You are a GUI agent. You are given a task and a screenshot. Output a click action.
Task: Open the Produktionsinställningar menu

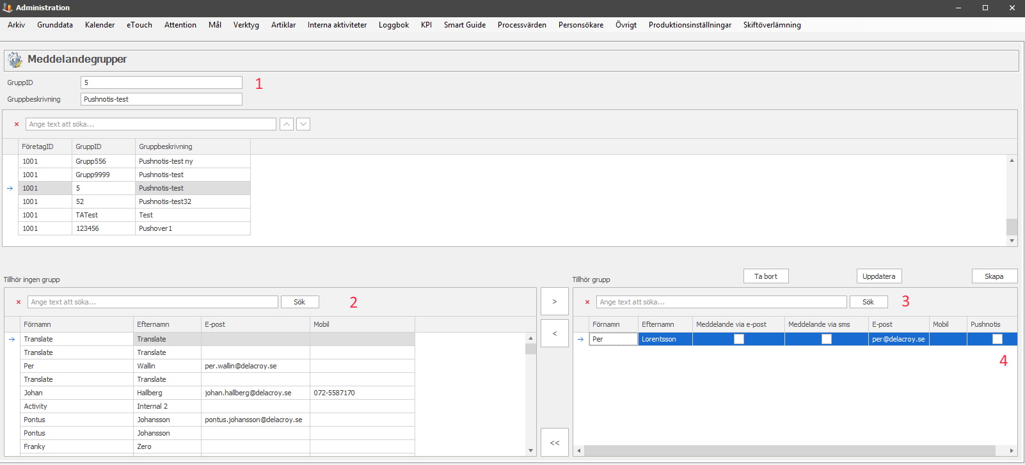click(690, 25)
